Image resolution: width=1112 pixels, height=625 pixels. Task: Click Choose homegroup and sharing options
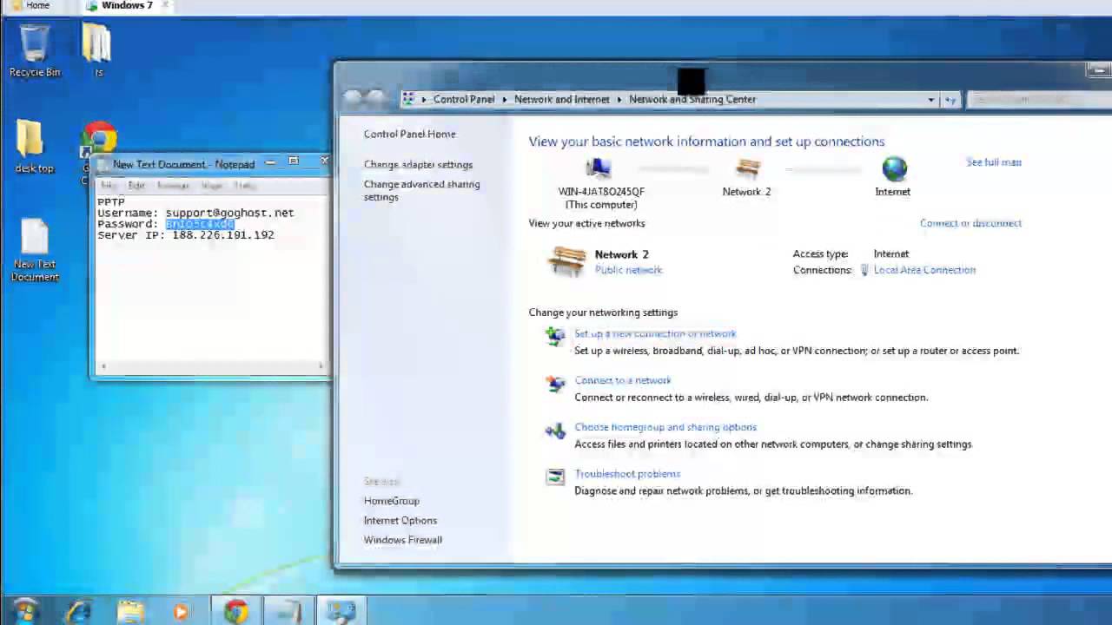pyautogui.click(x=665, y=428)
